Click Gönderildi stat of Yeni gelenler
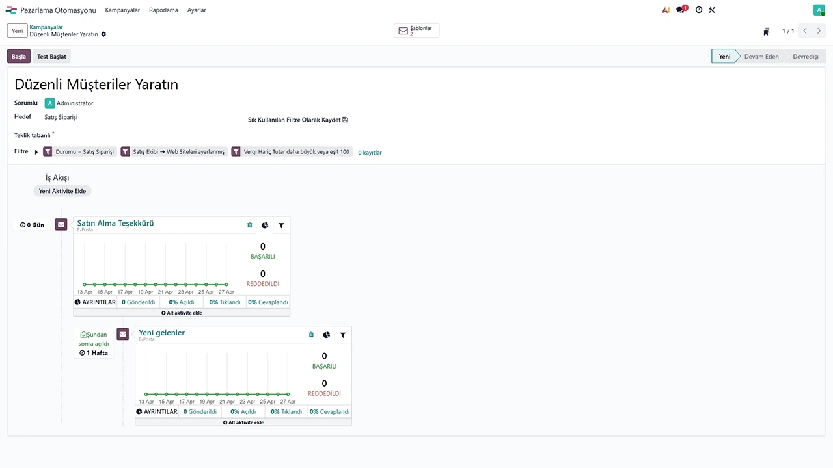 click(x=200, y=412)
